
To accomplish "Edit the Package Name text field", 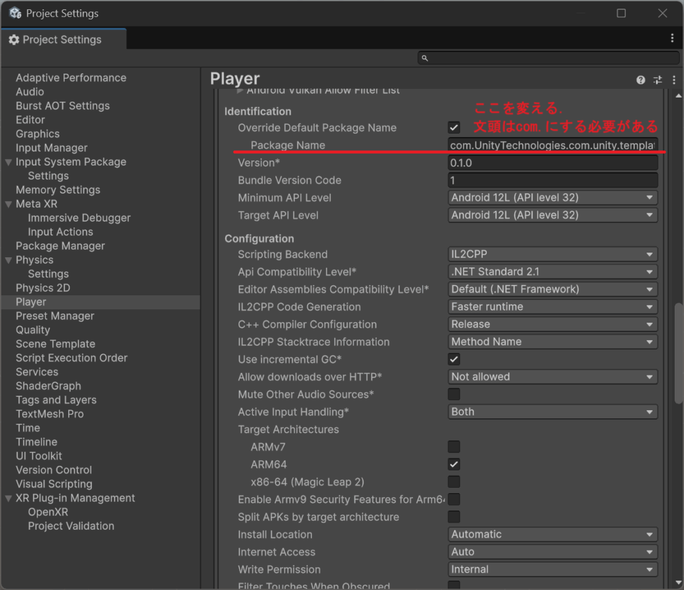I will 552,145.
